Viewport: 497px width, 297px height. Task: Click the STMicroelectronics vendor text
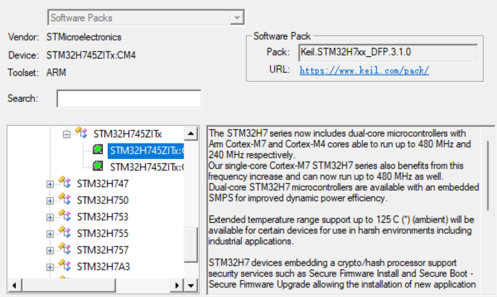pyautogui.click(x=84, y=37)
